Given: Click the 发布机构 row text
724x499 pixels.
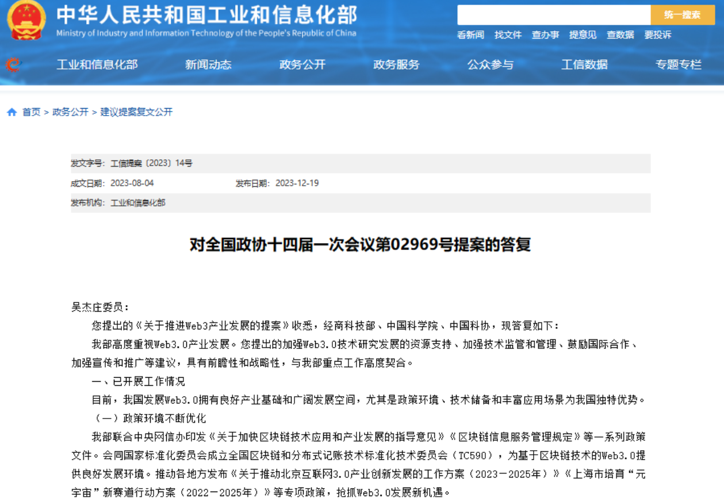Looking at the screenshot, I should [118, 203].
